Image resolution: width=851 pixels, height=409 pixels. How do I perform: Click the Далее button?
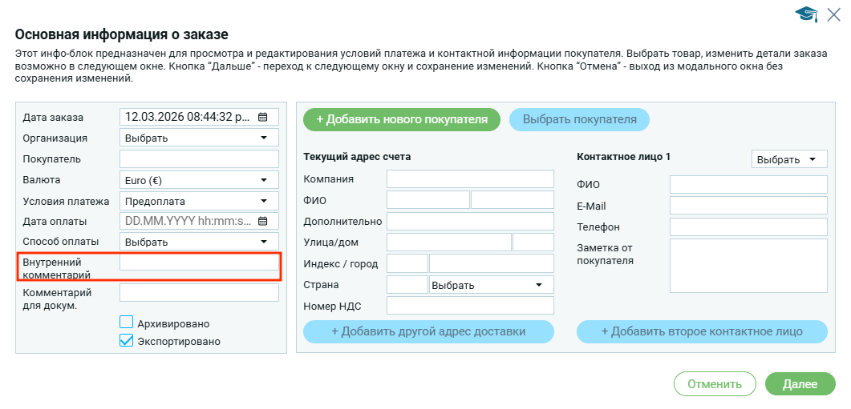pyautogui.click(x=799, y=384)
